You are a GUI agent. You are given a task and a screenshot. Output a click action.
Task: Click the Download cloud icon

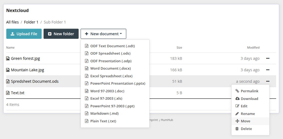(x=237, y=99)
